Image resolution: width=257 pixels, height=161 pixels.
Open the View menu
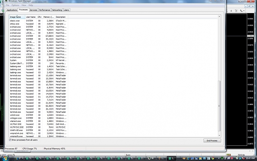coord(23,5)
